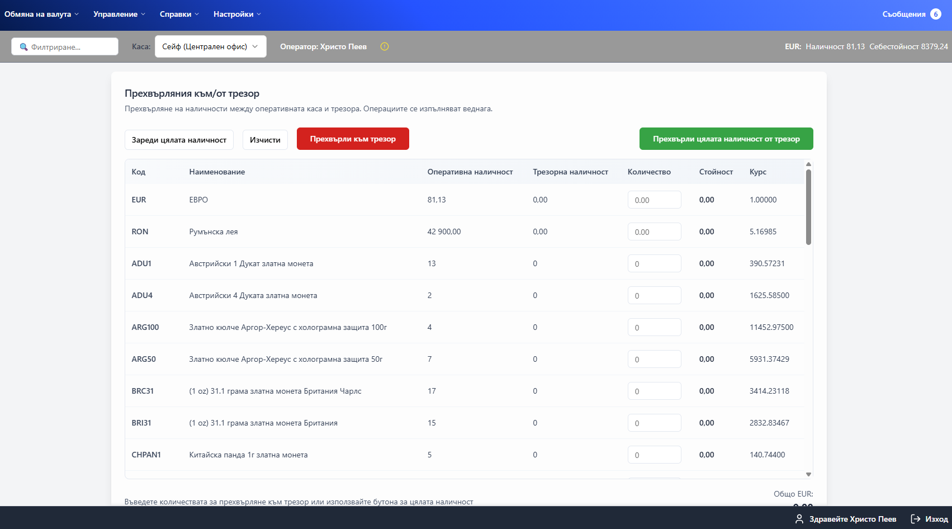Click the messages count badge
The height and width of the screenshot is (529, 952).
point(935,14)
